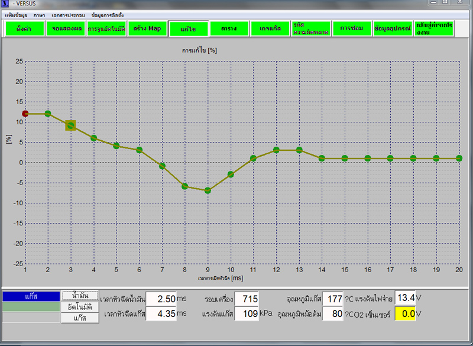Select the graph point at 19 ms

coord(436,158)
